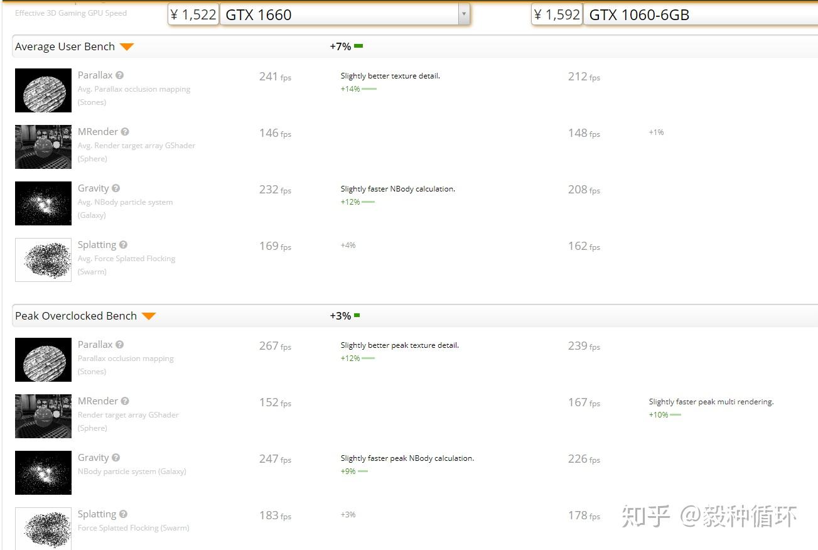Click the '148 fps' MRender value
Viewport: 818px width, 550px height.
point(584,133)
